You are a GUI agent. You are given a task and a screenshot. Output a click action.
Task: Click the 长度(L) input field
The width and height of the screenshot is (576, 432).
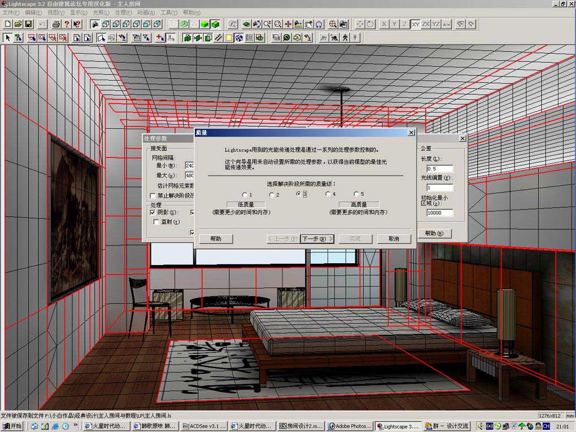pos(440,169)
